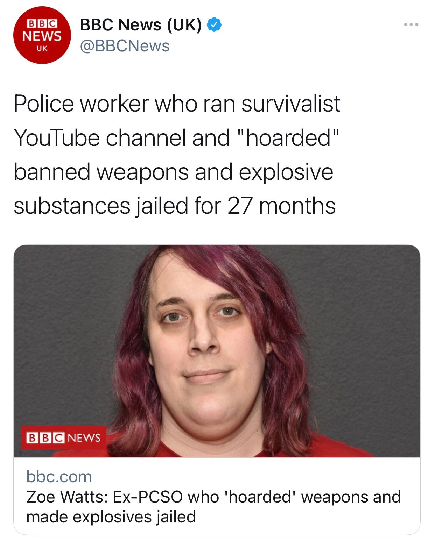434x548 pixels.
Task: Click the white 'NEWS' word inside the avatar
Action: (x=42, y=36)
